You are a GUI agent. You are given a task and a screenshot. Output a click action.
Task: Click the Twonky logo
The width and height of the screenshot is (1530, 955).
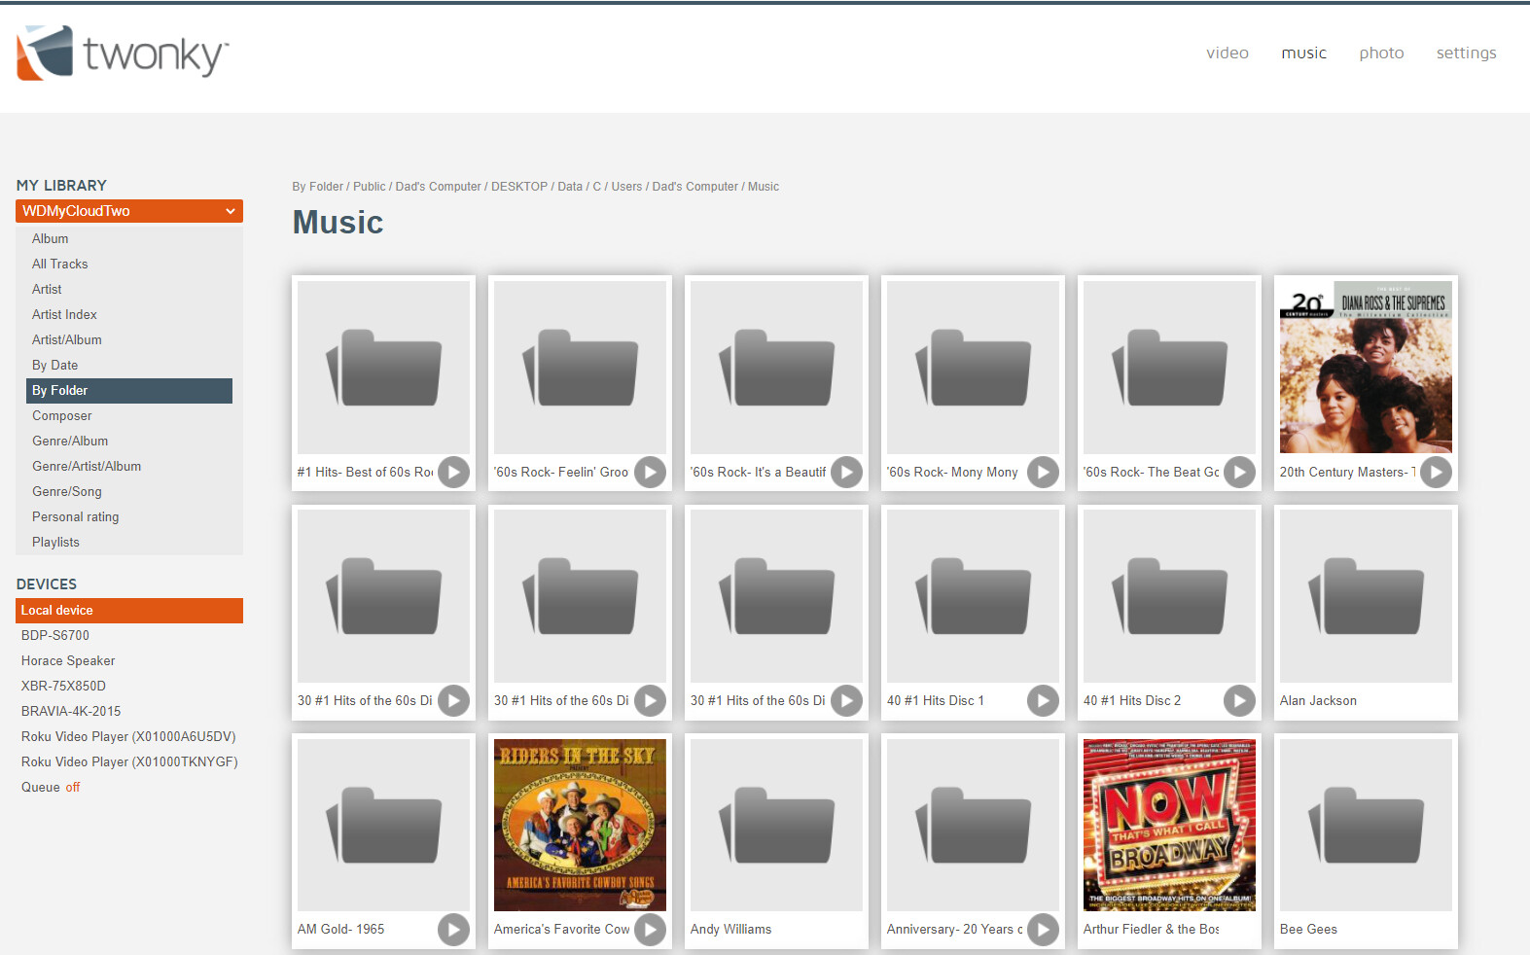click(123, 53)
